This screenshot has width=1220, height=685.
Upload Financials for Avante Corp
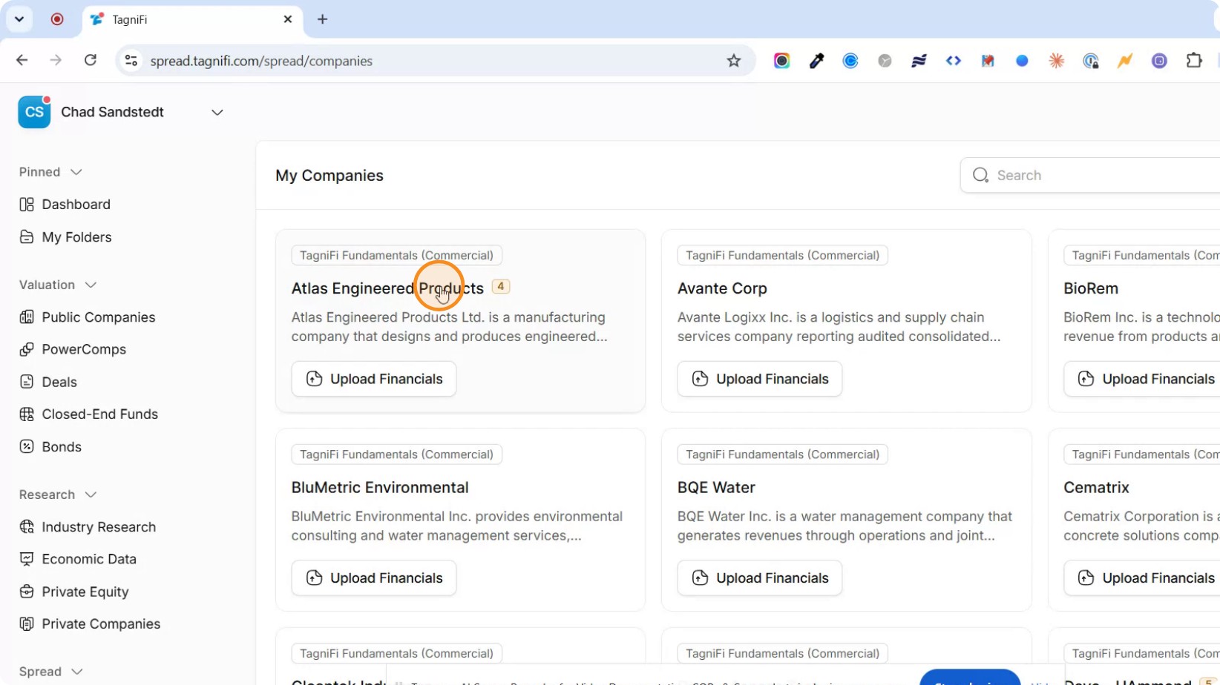click(759, 379)
